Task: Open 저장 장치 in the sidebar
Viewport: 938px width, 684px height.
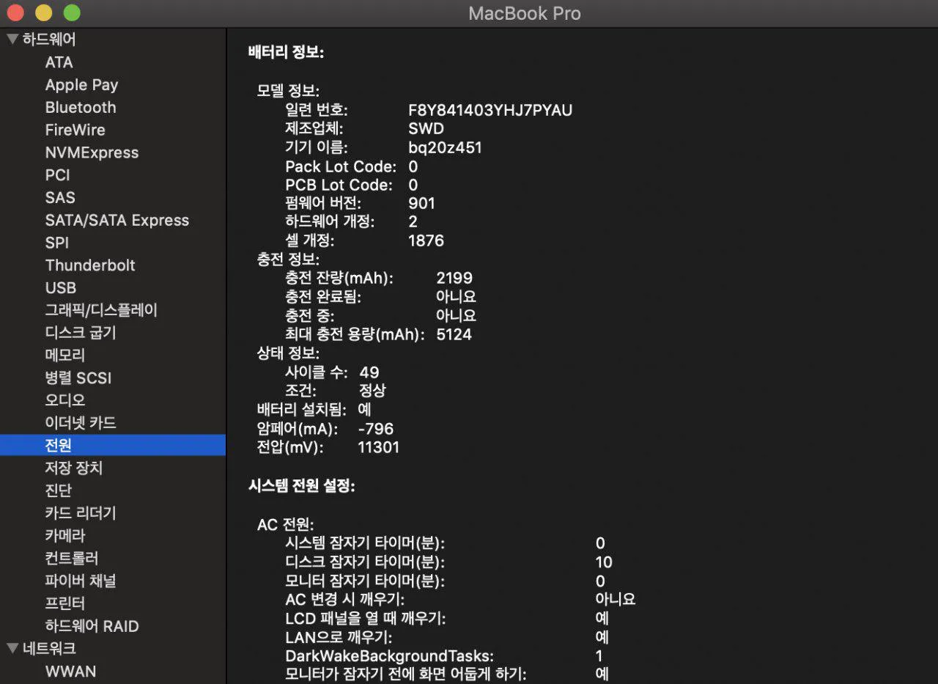Action: click(x=74, y=468)
